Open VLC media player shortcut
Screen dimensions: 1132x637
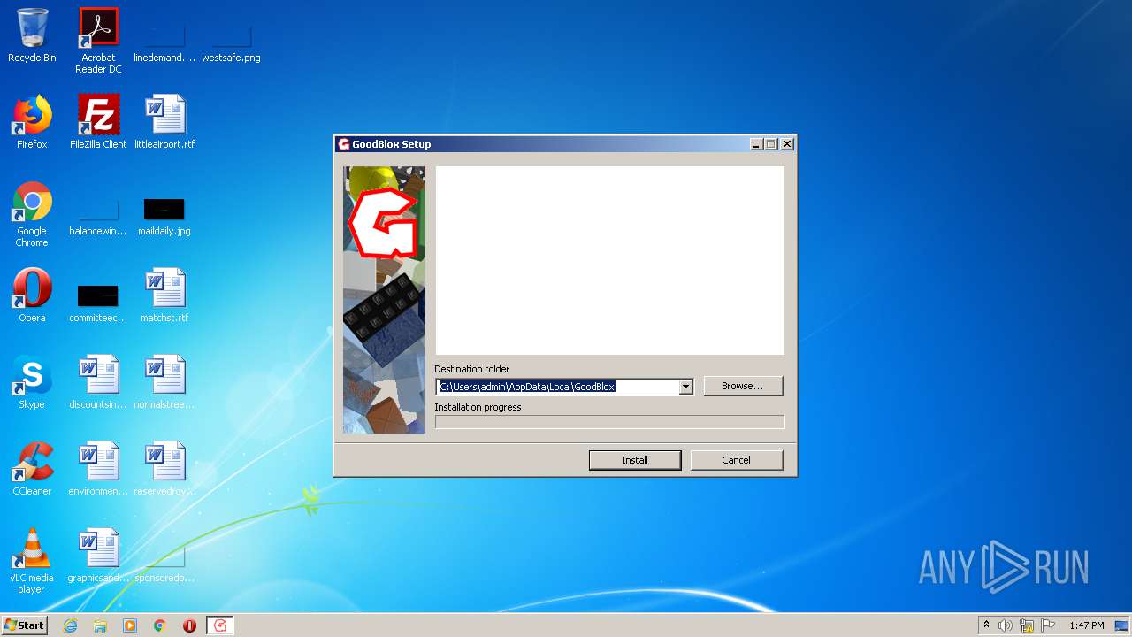pos(32,561)
